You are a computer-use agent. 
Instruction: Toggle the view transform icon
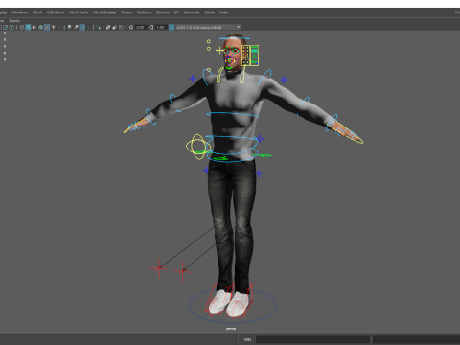pos(172,27)
